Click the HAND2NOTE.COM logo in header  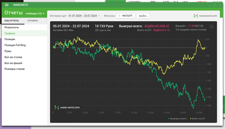coord(205,16)
